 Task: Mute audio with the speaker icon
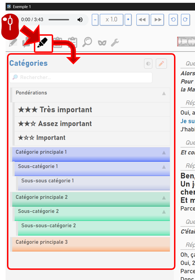80,20
